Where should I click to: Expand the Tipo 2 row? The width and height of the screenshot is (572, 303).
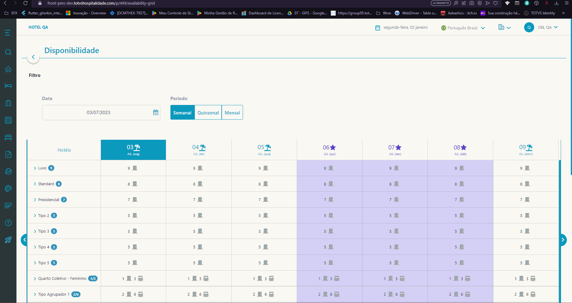point(35,216)
